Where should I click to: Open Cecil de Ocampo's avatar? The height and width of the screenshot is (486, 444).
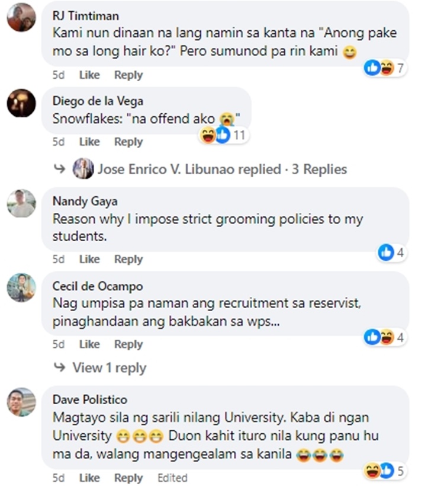21,288
